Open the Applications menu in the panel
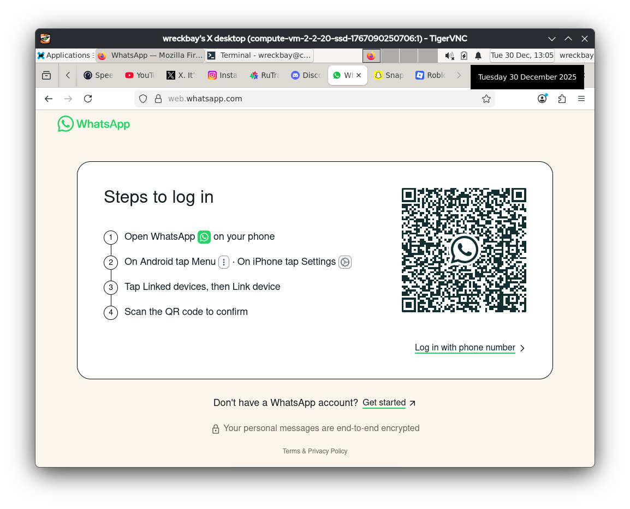 point(66,56)
